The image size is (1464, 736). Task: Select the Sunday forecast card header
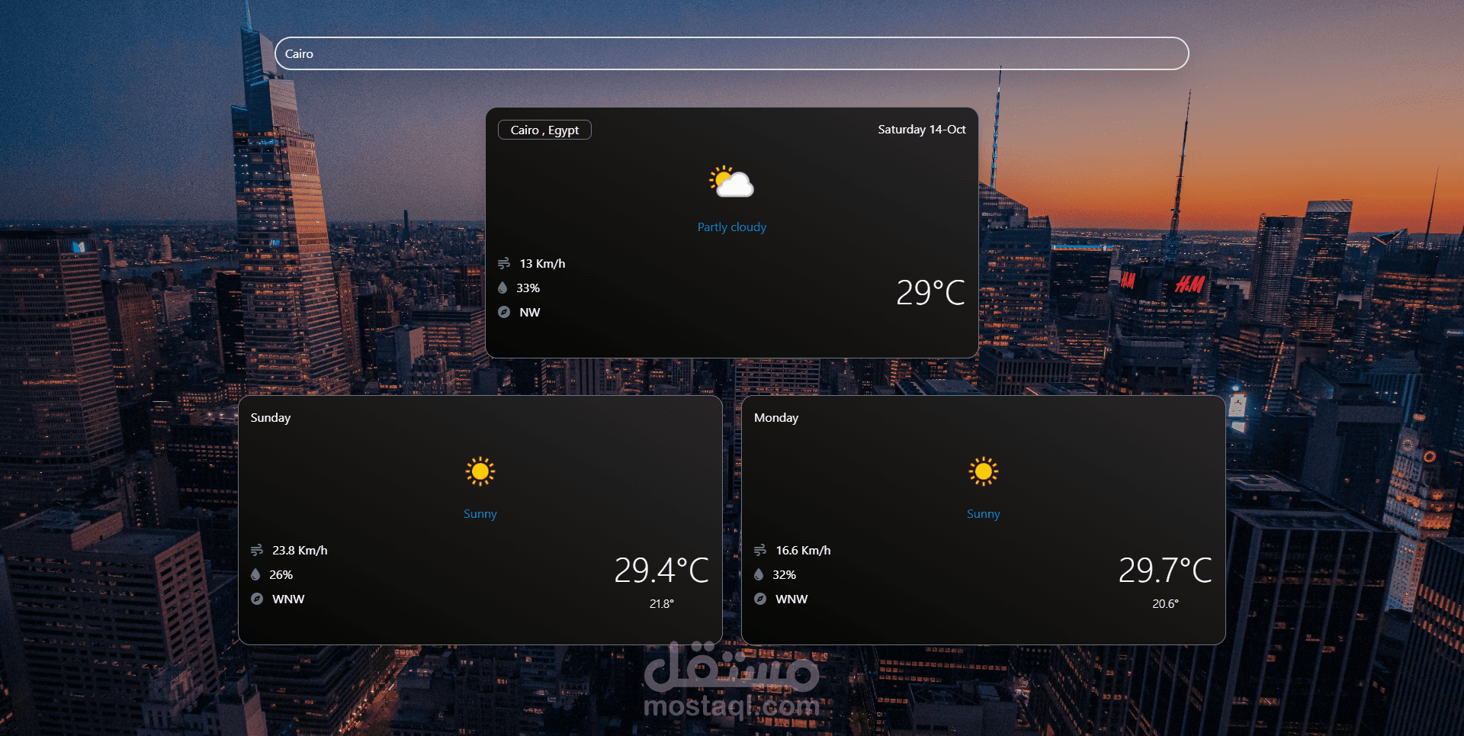(x=270, y=417)
